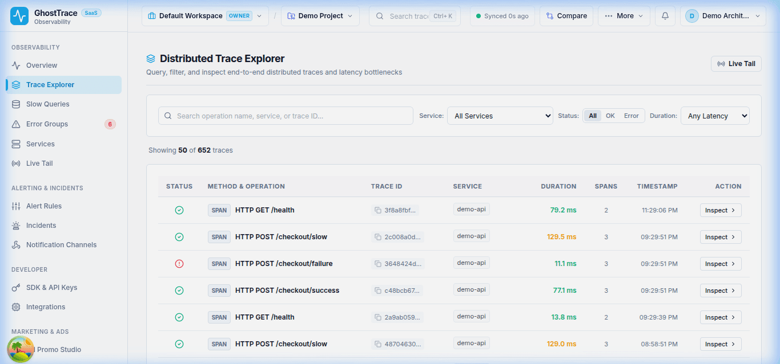This screenshot has height=364, width=780.
Task: Inspect the checkout/success trace
Action: point(721,291)
